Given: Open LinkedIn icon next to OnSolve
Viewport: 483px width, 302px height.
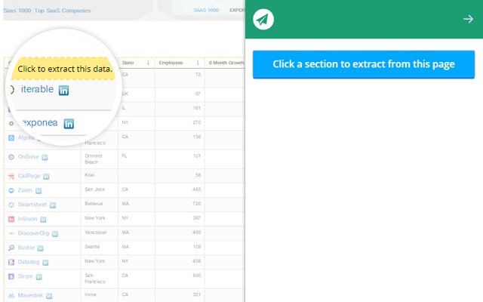Looking at the screenshot, I should (45, 158).
